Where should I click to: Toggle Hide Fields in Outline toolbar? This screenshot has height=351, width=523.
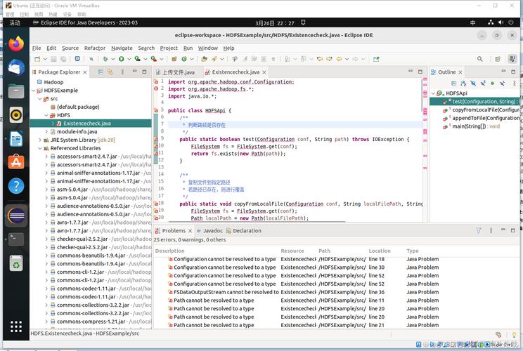(473, 84)
